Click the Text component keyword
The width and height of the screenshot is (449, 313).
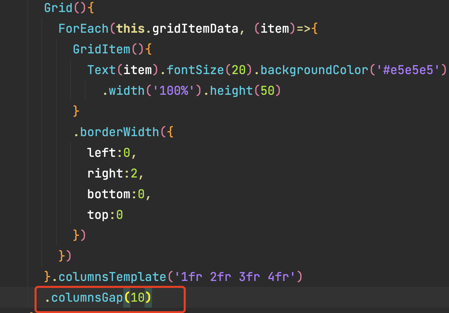point(102,70)
